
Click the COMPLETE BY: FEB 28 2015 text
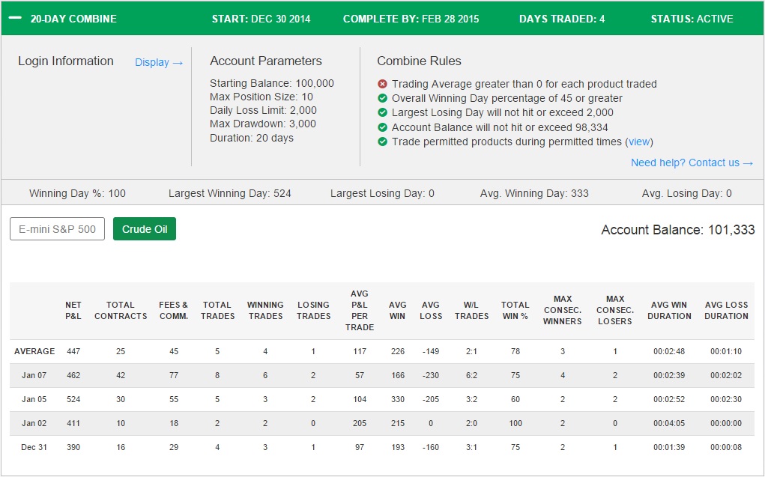click(411, 19)
